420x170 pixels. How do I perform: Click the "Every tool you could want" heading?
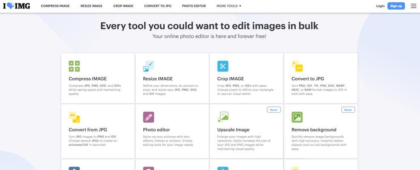[209, 25]
